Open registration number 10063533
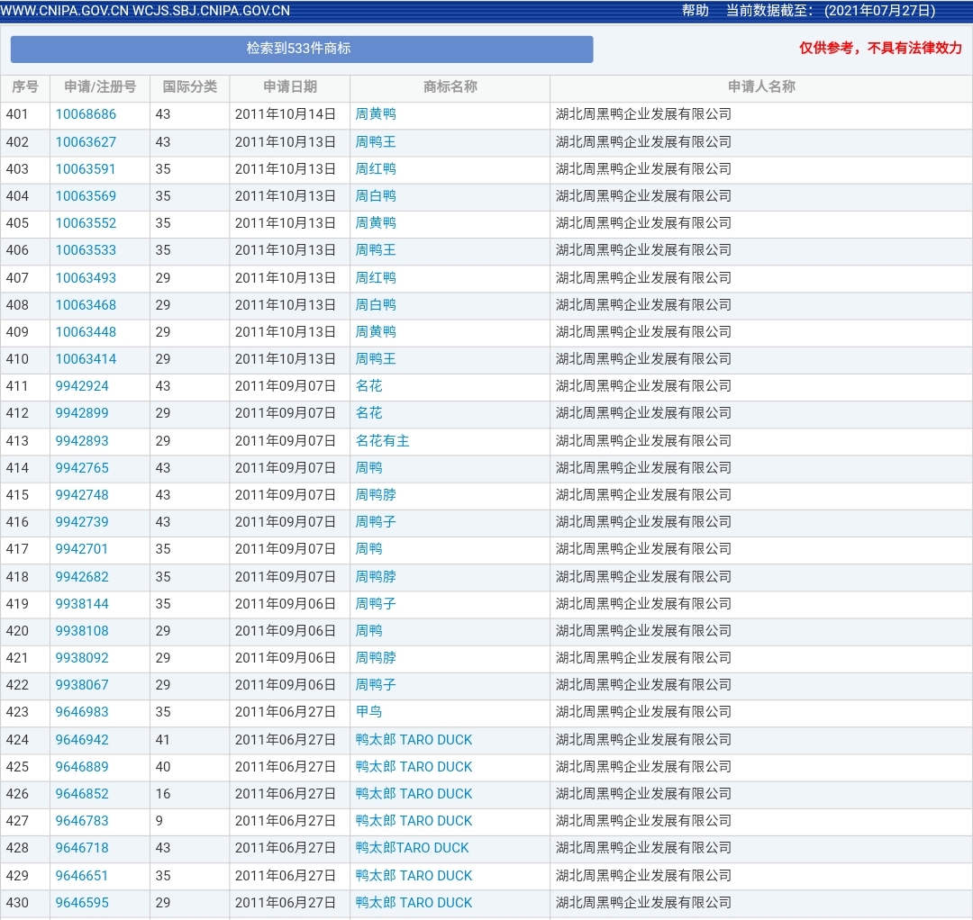973x920 pixels. (86, 250)
